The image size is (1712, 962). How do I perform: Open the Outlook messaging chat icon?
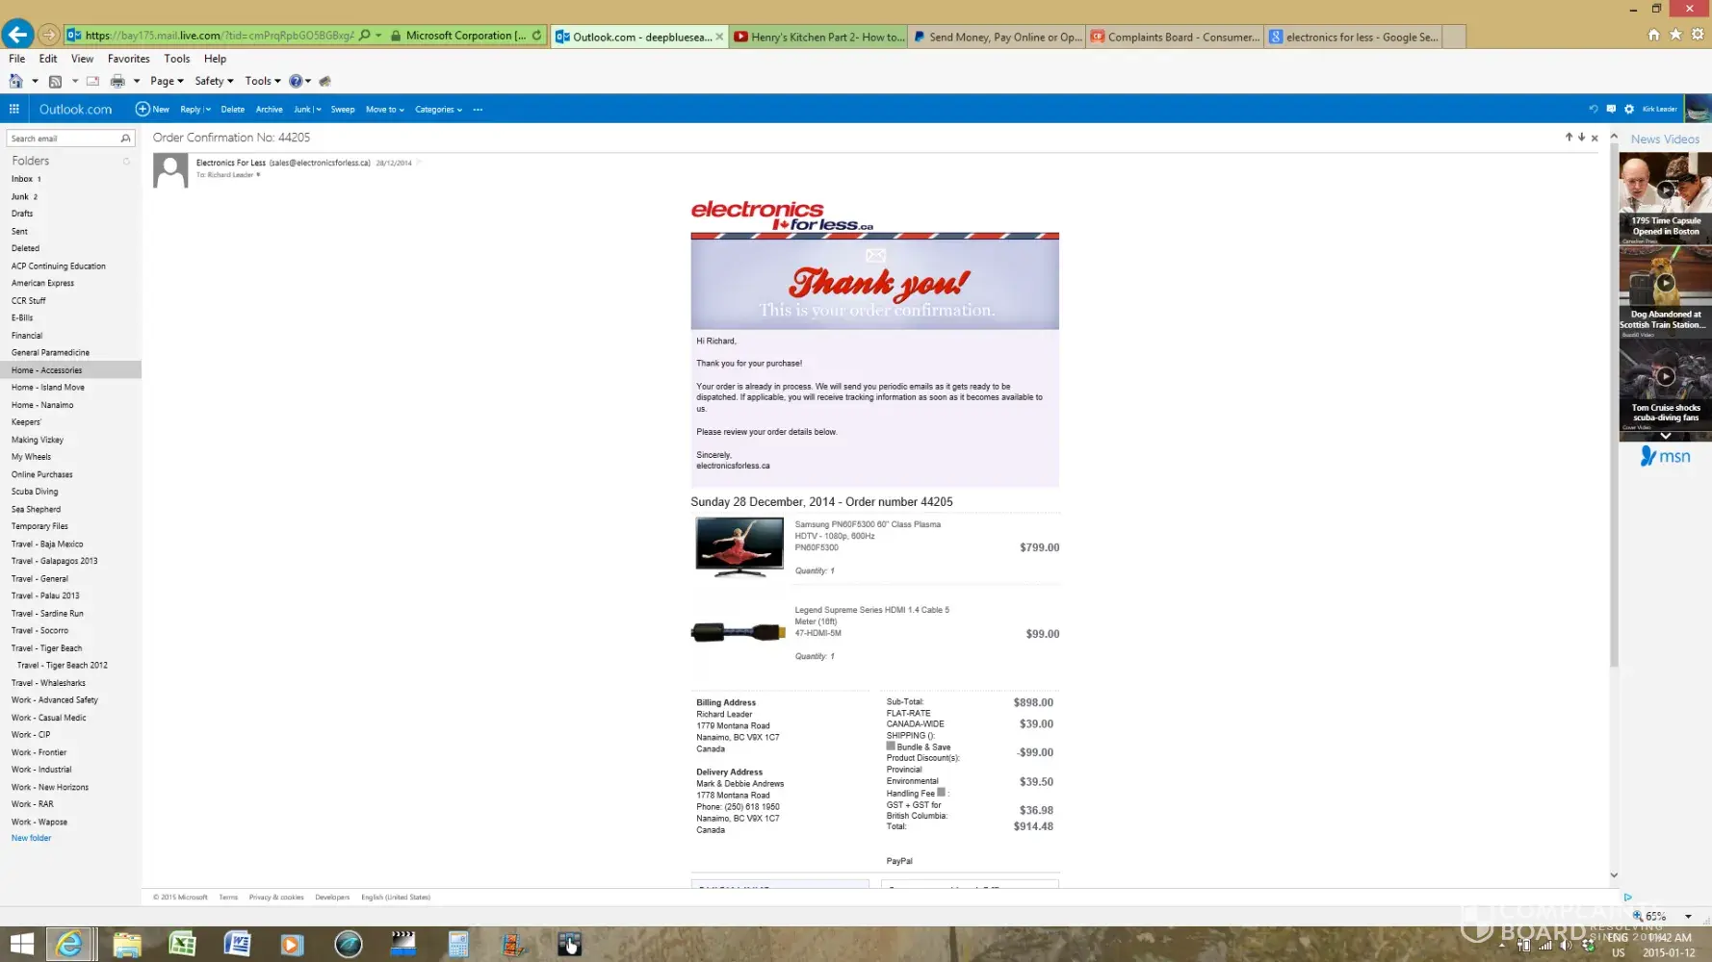point(1611,110)
